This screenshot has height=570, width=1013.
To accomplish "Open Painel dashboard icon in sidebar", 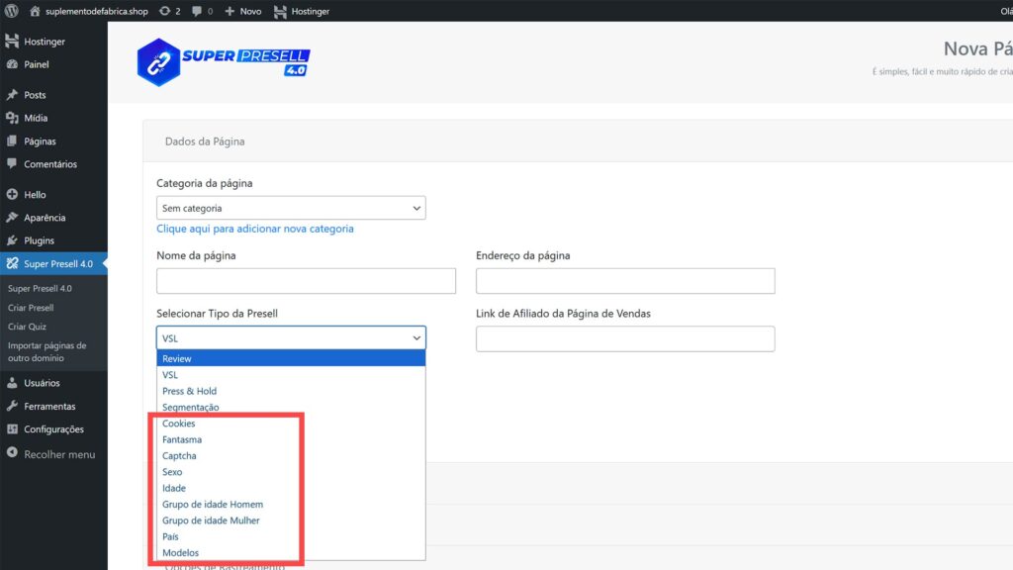I will (x=12, y=64).
